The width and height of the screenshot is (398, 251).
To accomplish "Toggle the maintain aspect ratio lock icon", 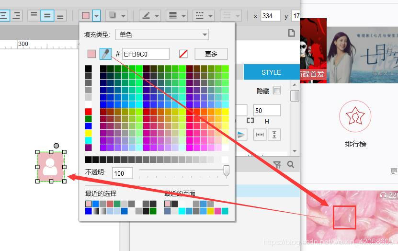I will point(250,121).
